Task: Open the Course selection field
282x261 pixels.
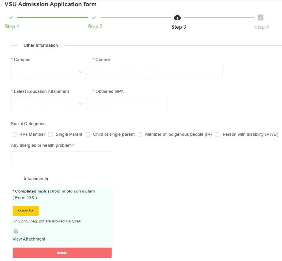Action: (157, 72)
